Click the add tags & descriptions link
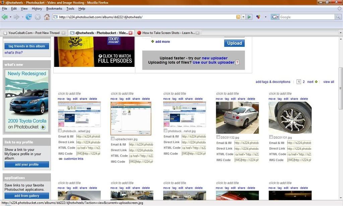Screen dimensions: 343x206 pos(273,82)
